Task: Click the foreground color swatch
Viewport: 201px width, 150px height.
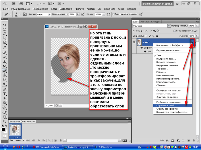Action: click(x=3, y=129)
